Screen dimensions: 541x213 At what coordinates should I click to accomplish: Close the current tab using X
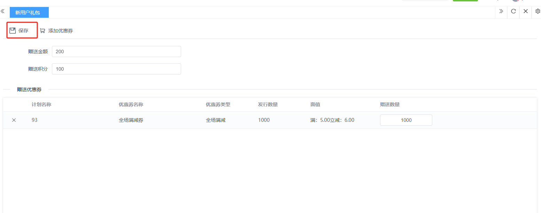click(x=525, y=11)
